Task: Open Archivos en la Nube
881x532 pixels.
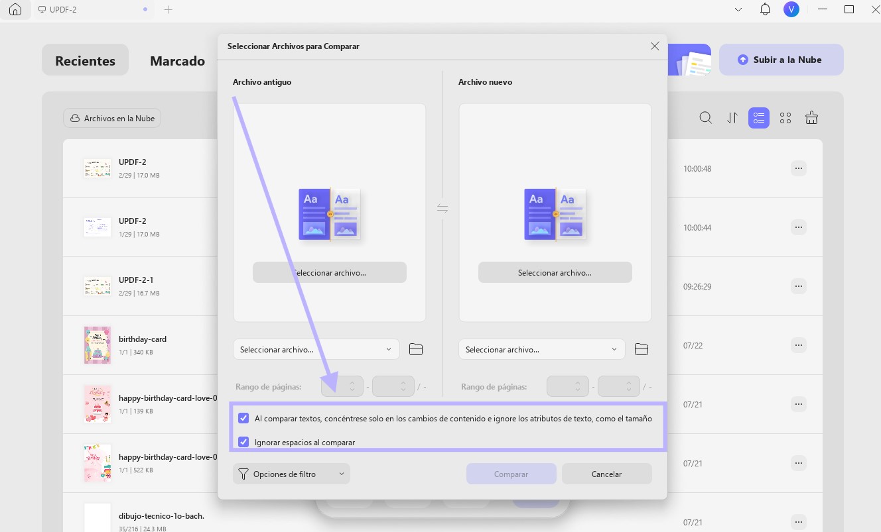Action: (112, 119)
